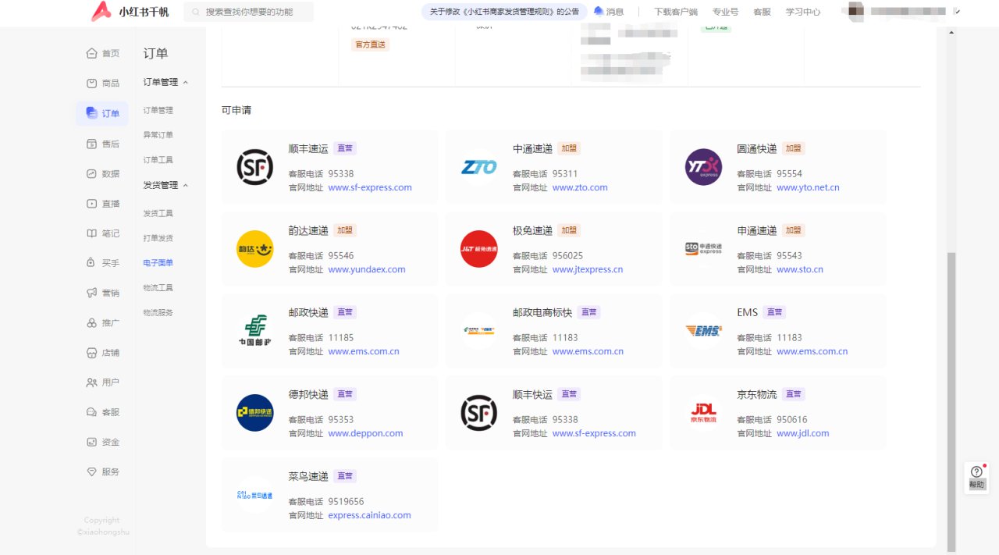
Task: Click the 首页 home icon in sidebar
Action: coord(91,53)
